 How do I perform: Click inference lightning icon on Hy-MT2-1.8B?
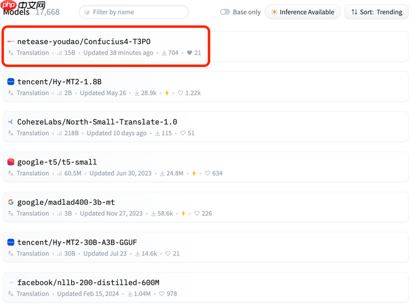(167, 93)
